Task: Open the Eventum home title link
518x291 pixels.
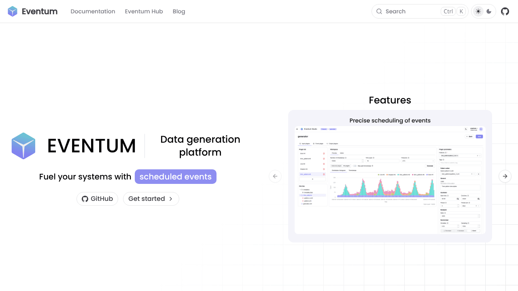Action: (x=40, y=11)
